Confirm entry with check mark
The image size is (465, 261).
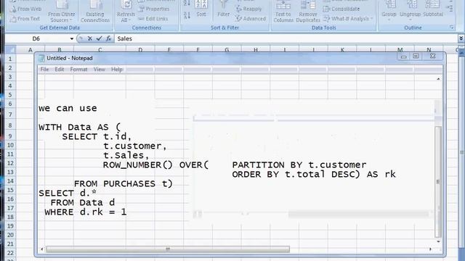coord(99,38)
